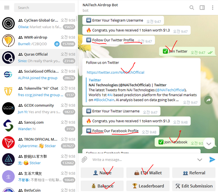Click the "ALPHA joined the group" preview
This screenshot has width=218, height=192.
point(37,78)
